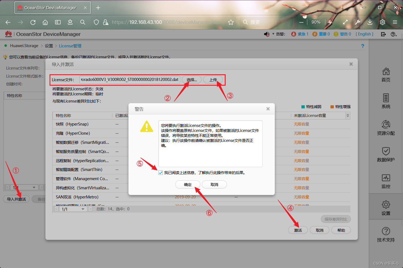This screenshot has height=268, width=403.
Task: Click the browser back arrow
Action: click(x=8, y=22)
